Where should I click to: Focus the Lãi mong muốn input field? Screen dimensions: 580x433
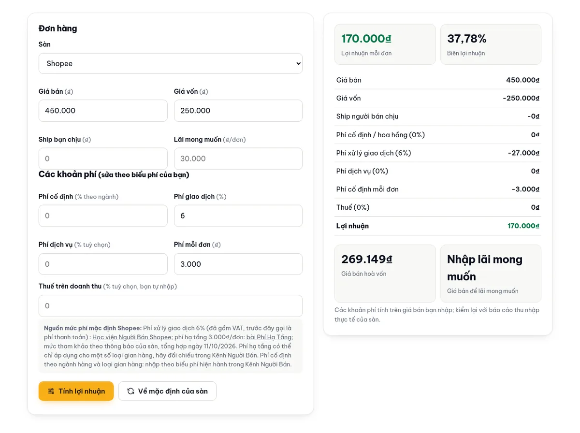(238, 159)
